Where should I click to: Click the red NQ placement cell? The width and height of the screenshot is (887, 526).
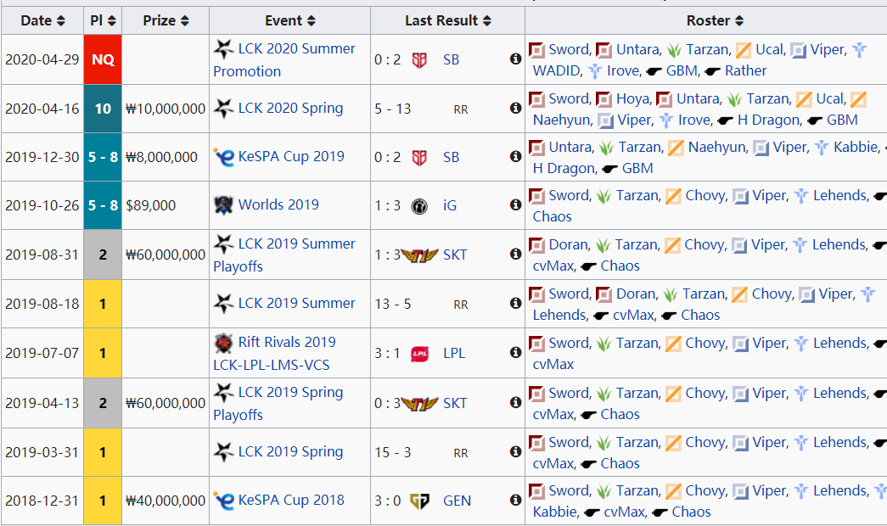click(x=104, y=59)
